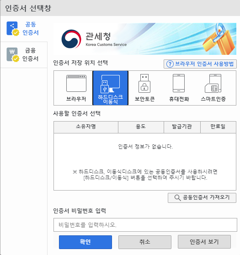The image size is (240, 255).
Task: Click the 만료일 column header
Action: [x=218, y=127]
